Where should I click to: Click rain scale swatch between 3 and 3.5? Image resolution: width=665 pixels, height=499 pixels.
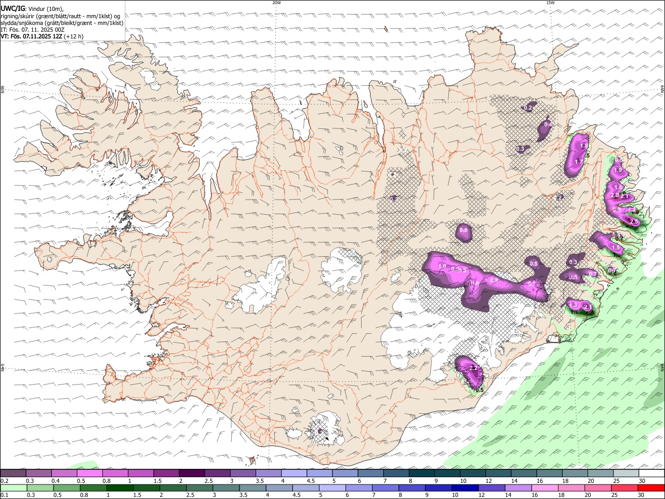point(225,488)
